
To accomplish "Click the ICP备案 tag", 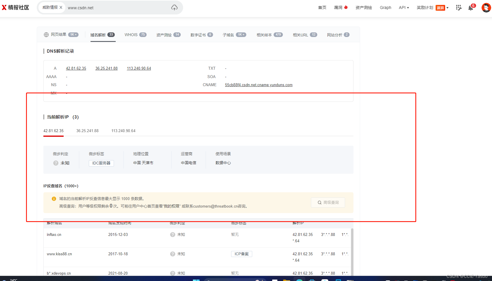I will coord(242,254).
